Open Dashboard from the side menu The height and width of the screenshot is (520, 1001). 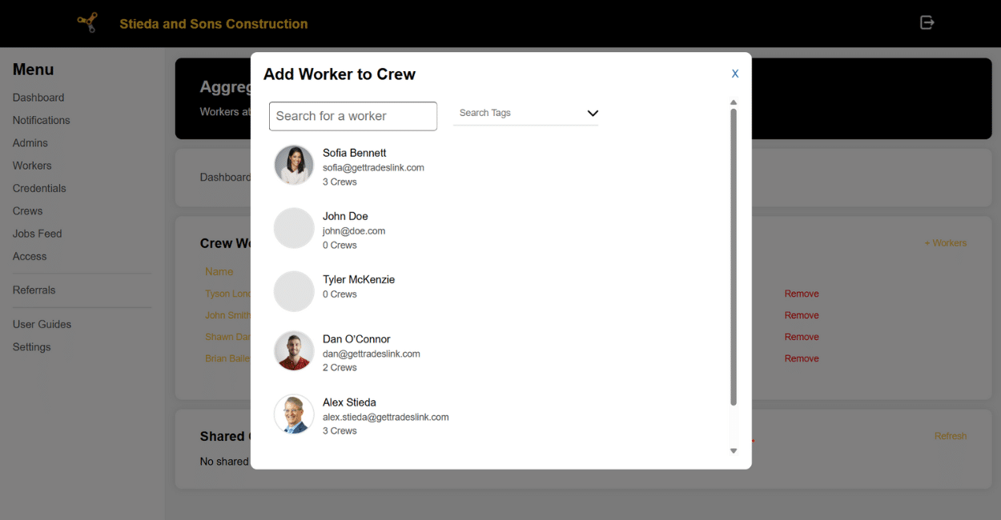click(38, 98)
